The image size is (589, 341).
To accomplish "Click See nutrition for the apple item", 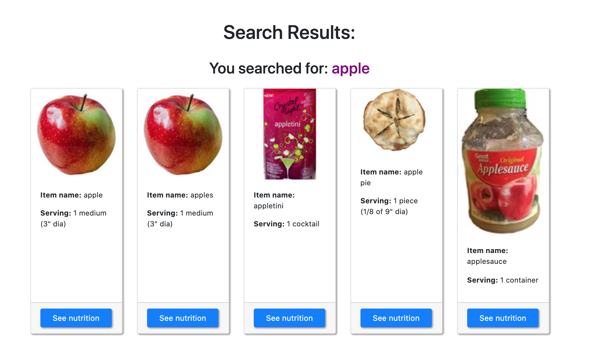I will tap(76, 318).
